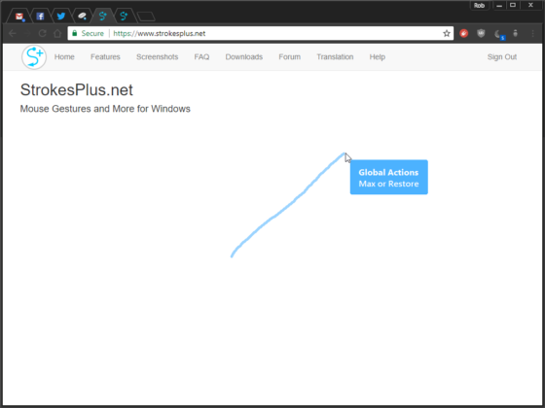This screenshot has width=545, height=408.
Task: Minimize the browser window
Action: [x=499, y=5]
